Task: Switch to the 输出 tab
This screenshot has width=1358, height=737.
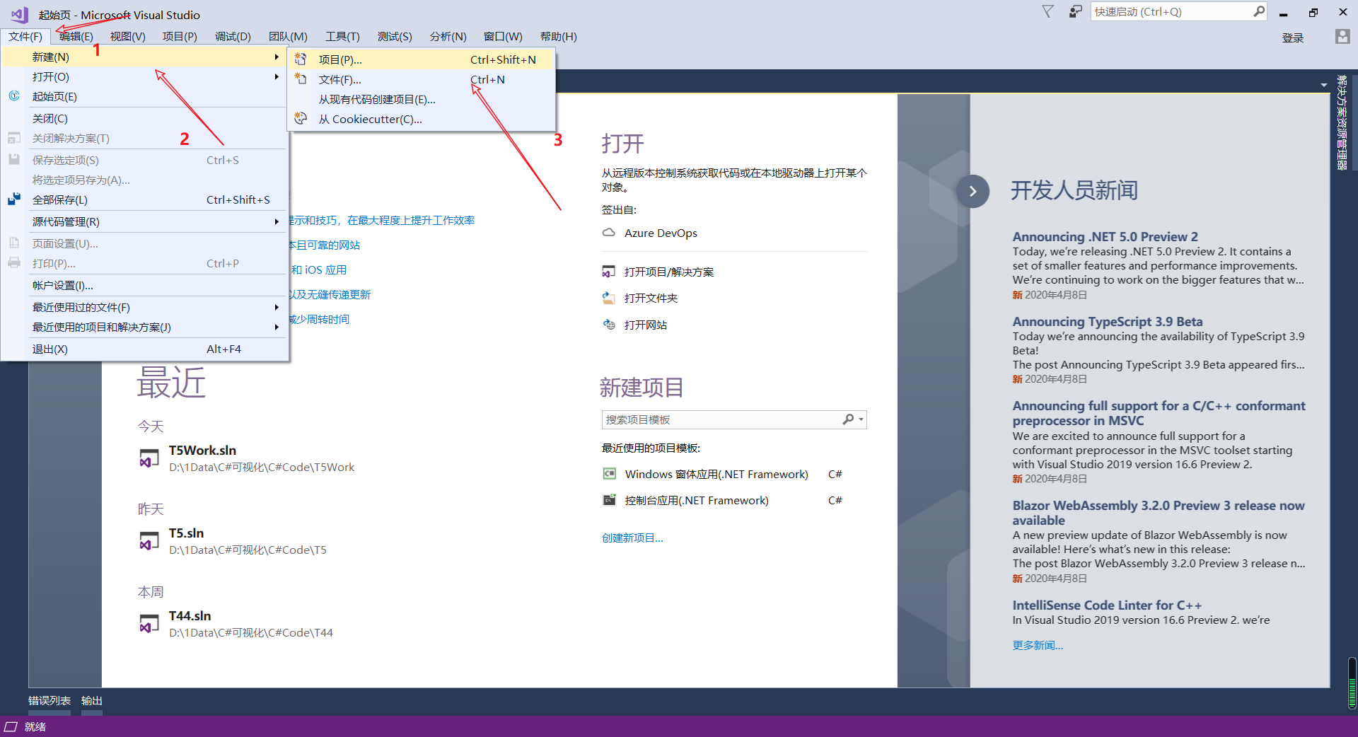Action: pos(92,700)
